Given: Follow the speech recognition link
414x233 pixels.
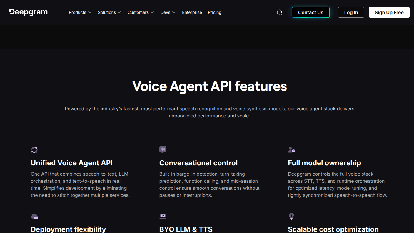Looking at the screenshot, I should point(201,109).
